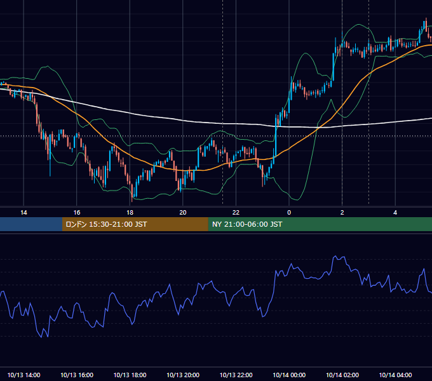Viewport: 432px width, 381px height.
Task: Click the blue session bar before London
Action: click(31, 224)
